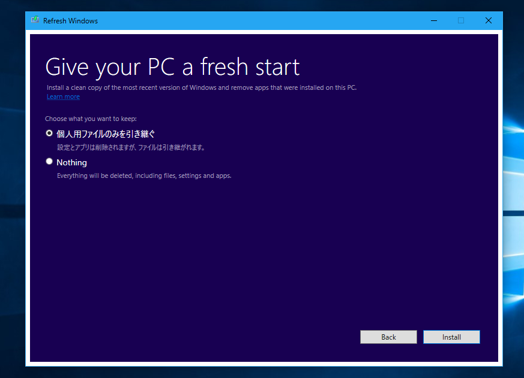Viewport: 524px width, 378px height.
Task: Close the Refresh Windows window
Action: (488, 21)
